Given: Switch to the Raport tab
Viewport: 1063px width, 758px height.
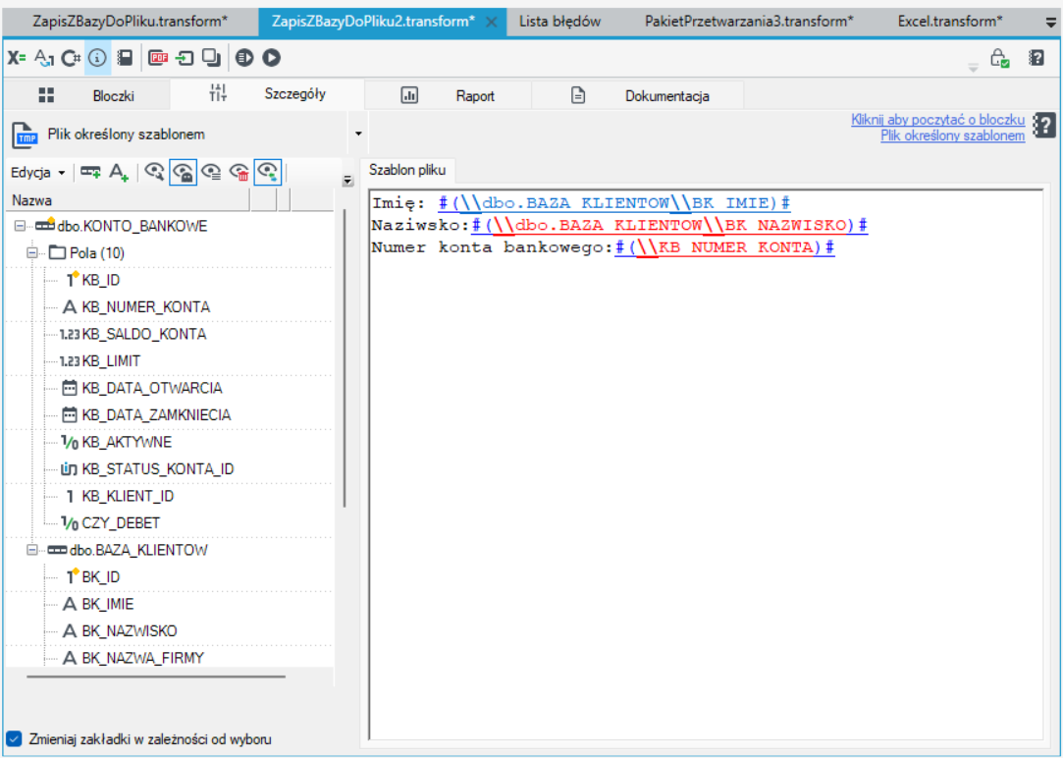Looking at the screenshot, I should [449, 95].
